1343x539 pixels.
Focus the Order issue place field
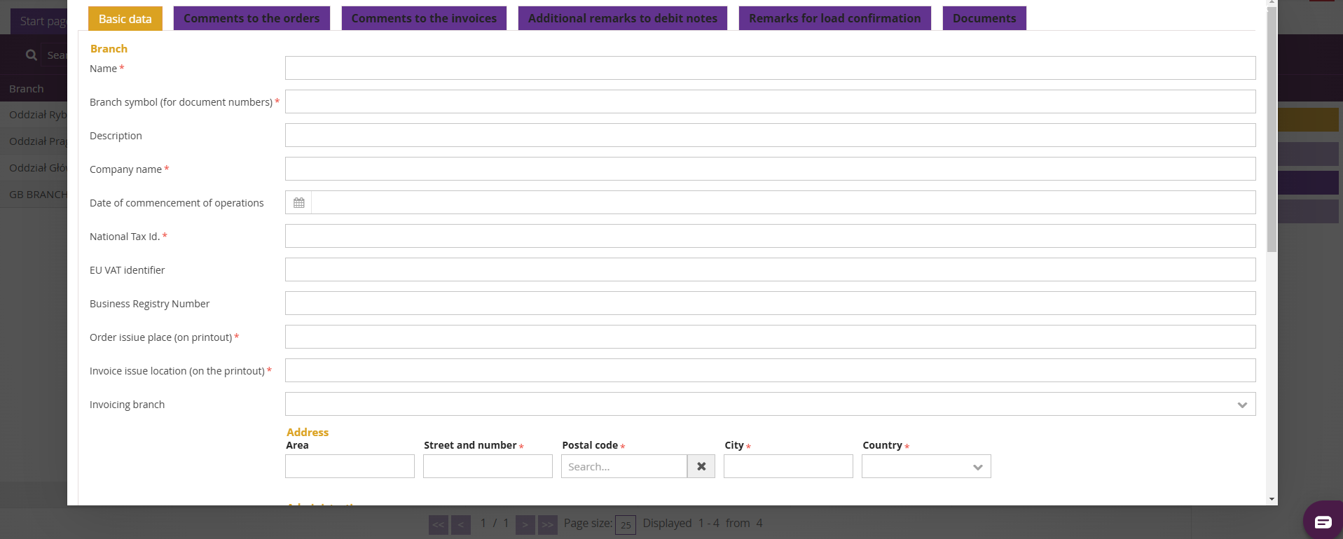coord(770,337)
